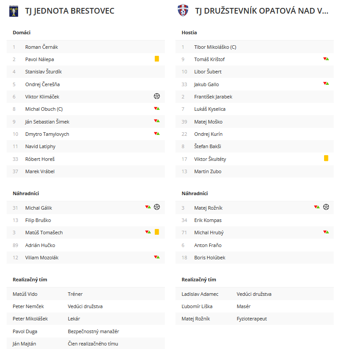The height and width of the screenshot is (349, 339).
Task: Click yellow card icon next to Viktor Škultéty
Action: coord(326,158)
